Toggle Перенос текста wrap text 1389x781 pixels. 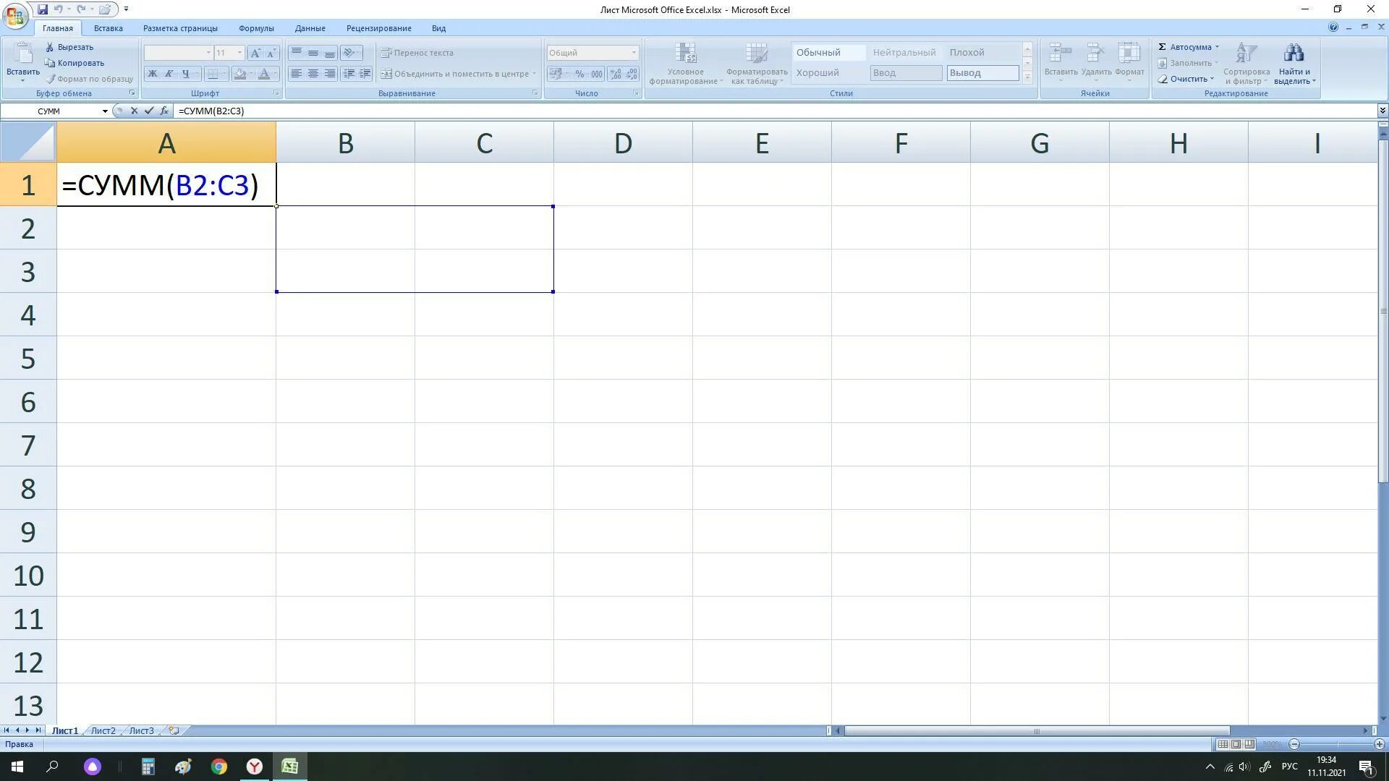click(417, 53)
